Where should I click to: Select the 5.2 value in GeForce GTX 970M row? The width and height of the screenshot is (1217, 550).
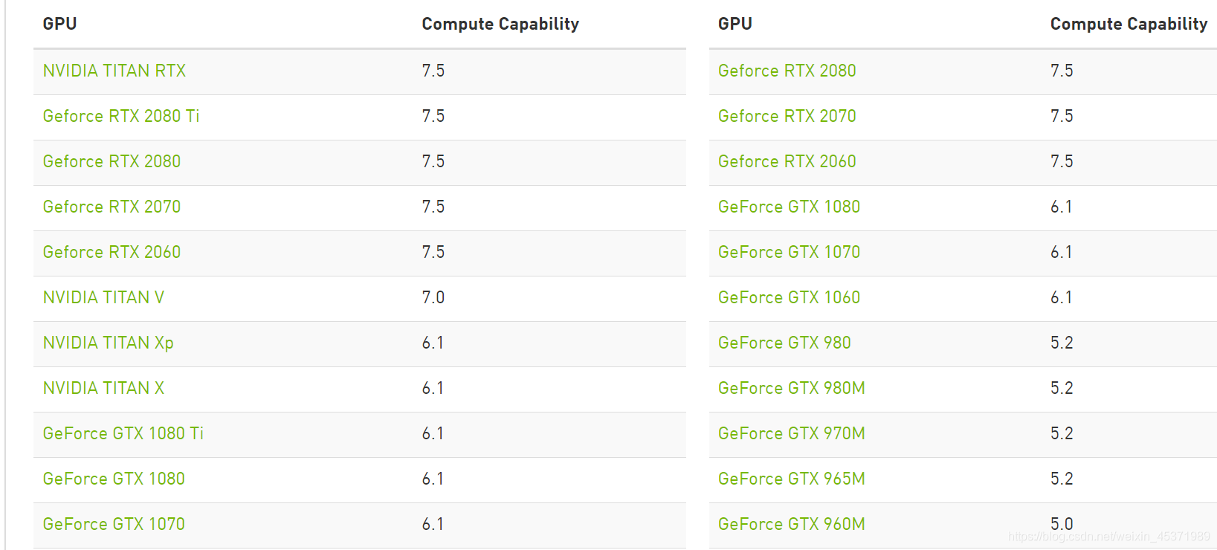(x=1062, y=433)
